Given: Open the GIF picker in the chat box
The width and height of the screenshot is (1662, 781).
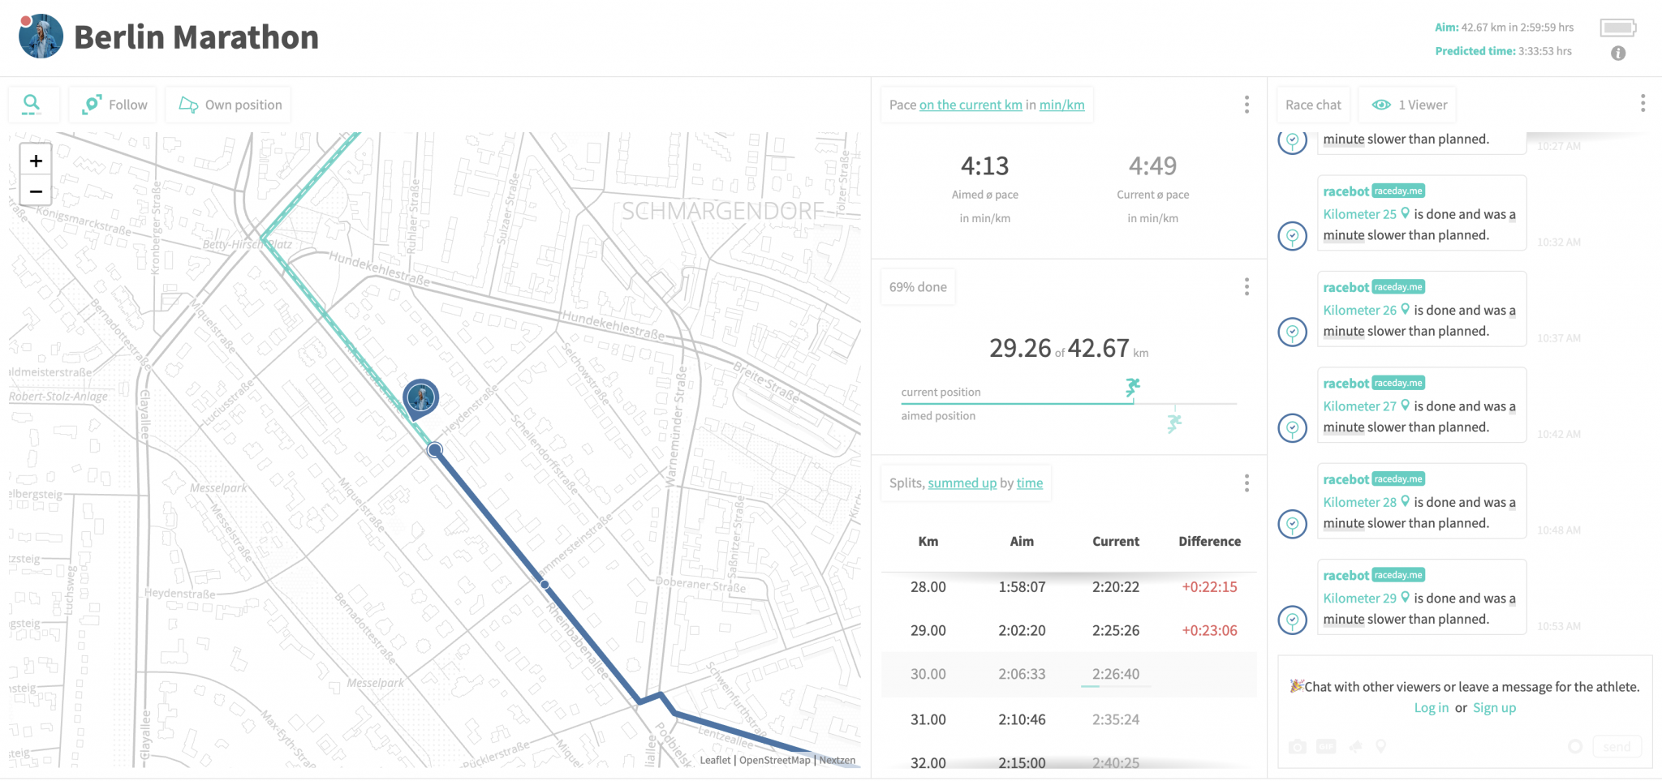Looking at the screenshot, I should 1326,746.
